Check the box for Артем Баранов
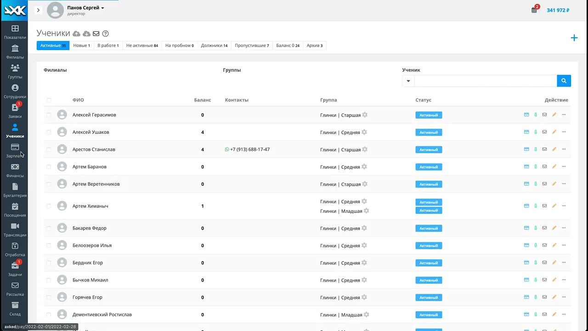The image size is (588, 331). pos(49,167)
